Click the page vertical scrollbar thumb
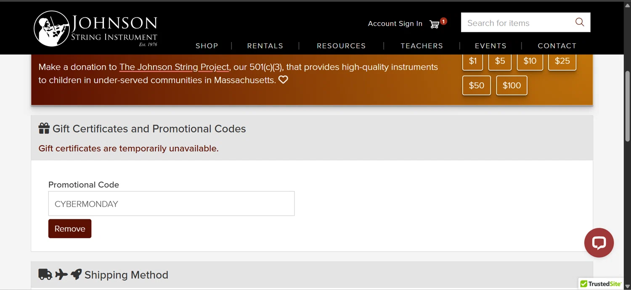The width and height of the screenshot is (631, 290). tap(627, 105)
